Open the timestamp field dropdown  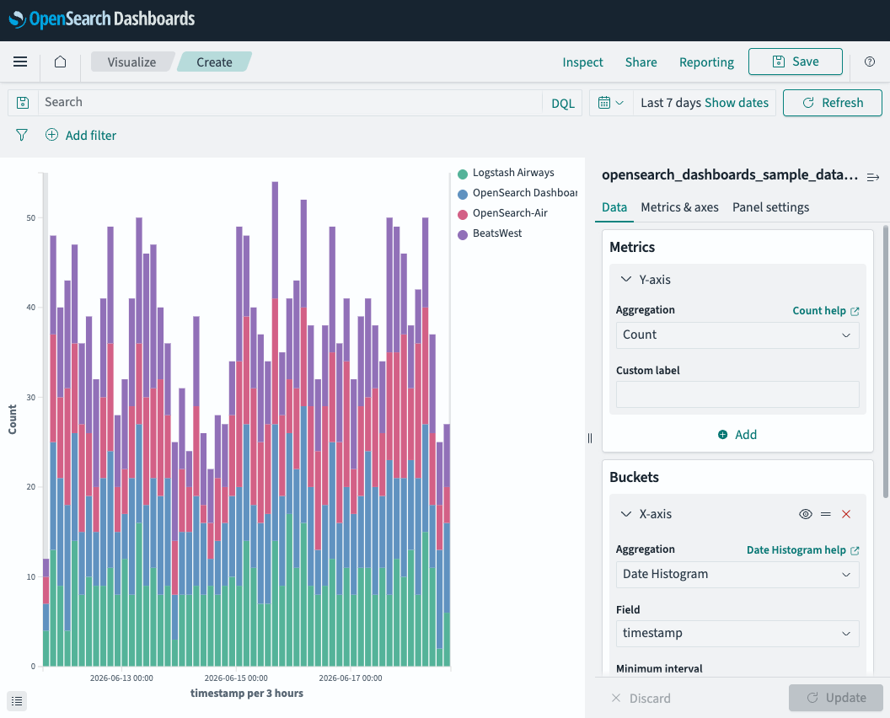click(737, 634)
